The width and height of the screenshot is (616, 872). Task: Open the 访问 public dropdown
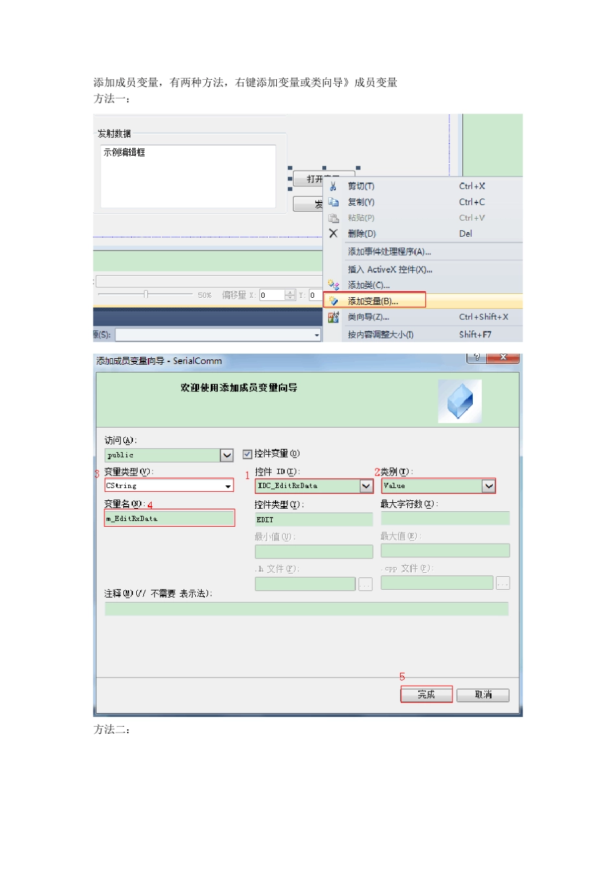pyautogui.click(x=226, y=455)
